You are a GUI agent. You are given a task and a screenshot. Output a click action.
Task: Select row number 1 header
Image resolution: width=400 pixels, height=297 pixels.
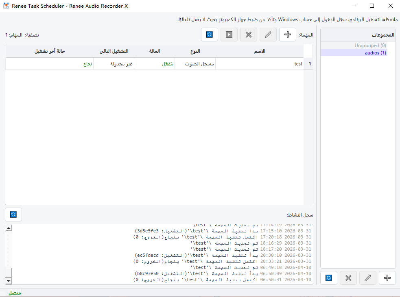[308, 64]
